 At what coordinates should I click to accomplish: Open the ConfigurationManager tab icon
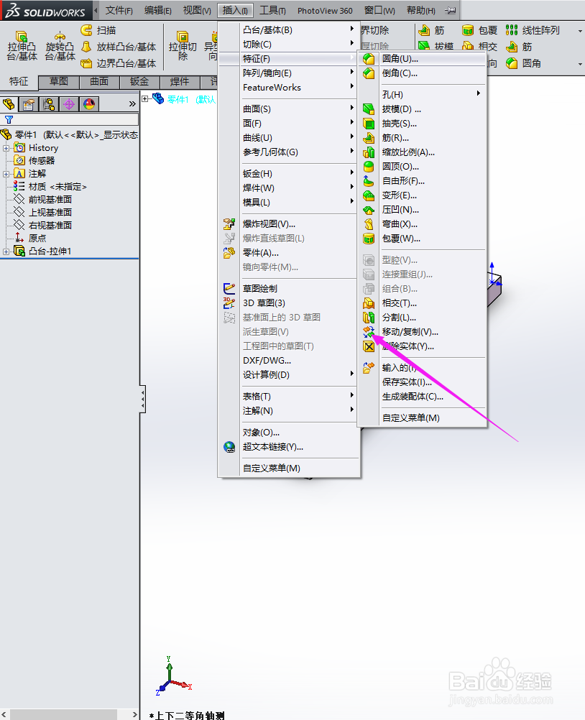click(x=49, y=104)
